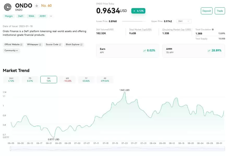Viewport: 229px width, 156px height.
Task: Click the DeFi category tag
Action: (20, 16)
